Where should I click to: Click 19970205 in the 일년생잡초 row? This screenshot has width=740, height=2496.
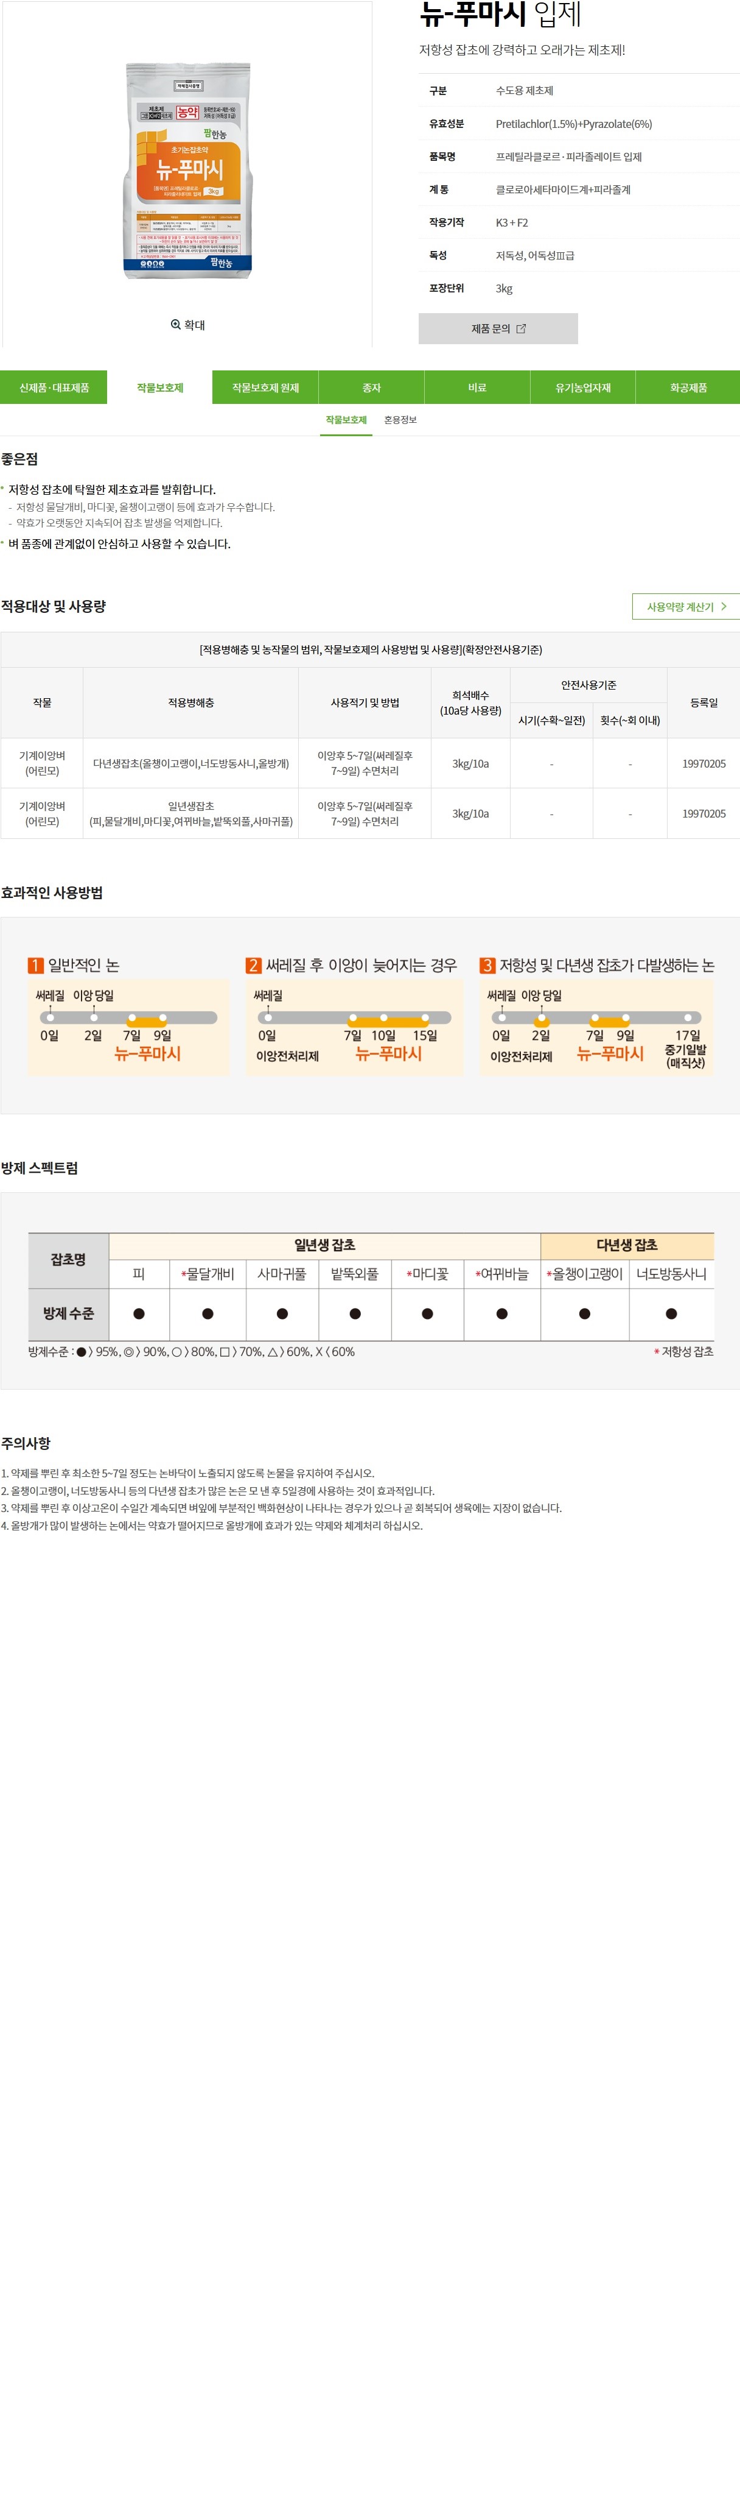(703, 814)
